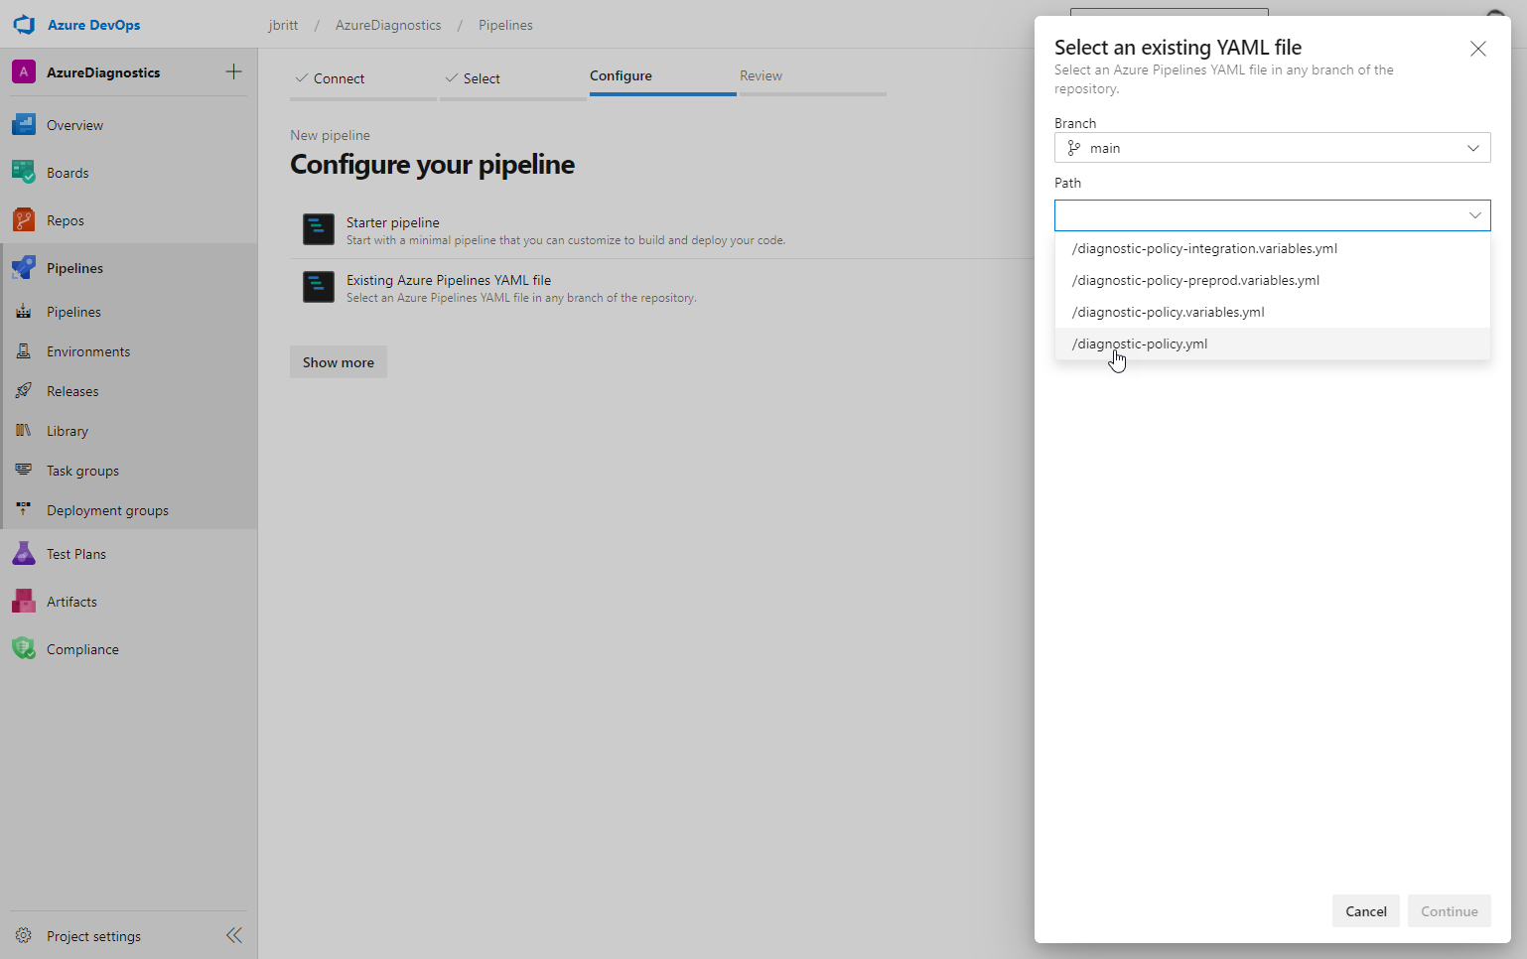Click the Azure DevOps header text

tap(94, 25)
